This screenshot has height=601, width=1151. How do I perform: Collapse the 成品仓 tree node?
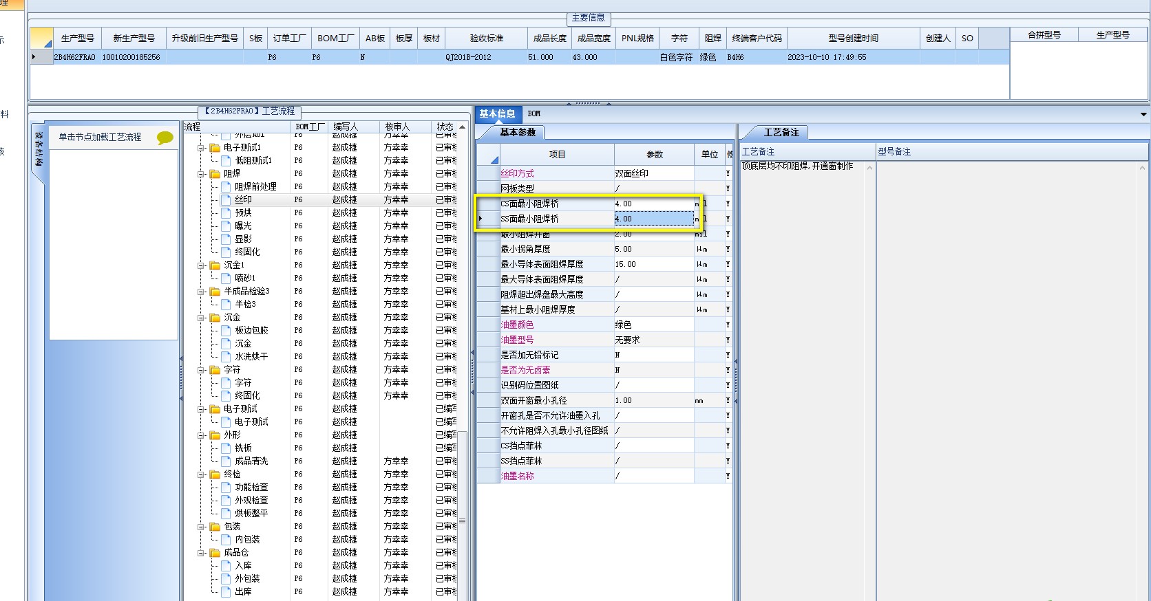point(202,553)
